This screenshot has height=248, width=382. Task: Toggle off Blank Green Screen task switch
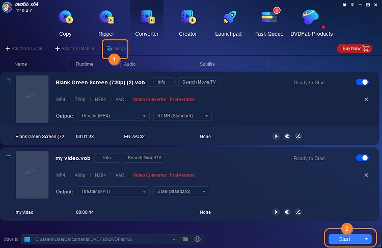tap(362, 82)
